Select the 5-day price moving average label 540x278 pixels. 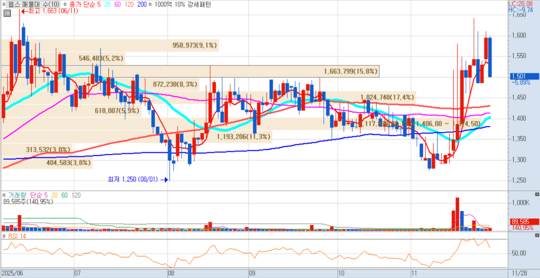pos(98,4)
